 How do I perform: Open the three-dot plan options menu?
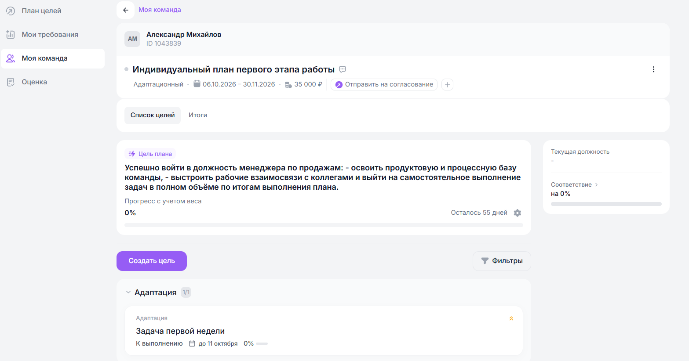pyautogui.click(x=654, y=69)
